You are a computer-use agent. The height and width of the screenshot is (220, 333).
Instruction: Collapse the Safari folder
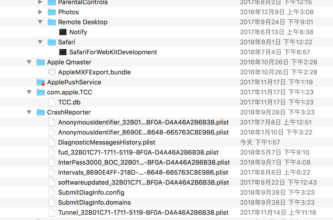pyautogui.click(x=40, y=42)
